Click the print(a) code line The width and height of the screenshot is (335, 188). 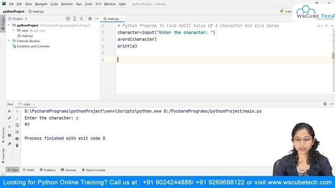pos(127,46)
